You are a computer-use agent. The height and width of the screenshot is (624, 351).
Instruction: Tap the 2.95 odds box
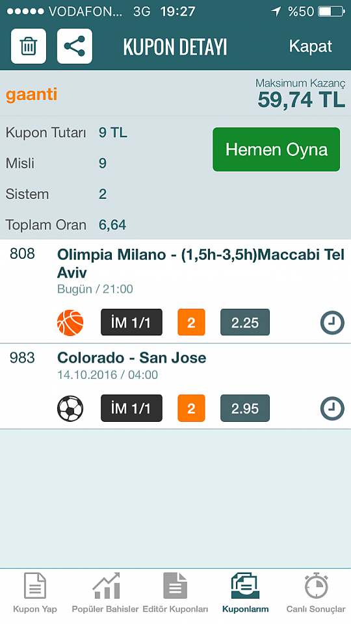(x=245, y=408)
